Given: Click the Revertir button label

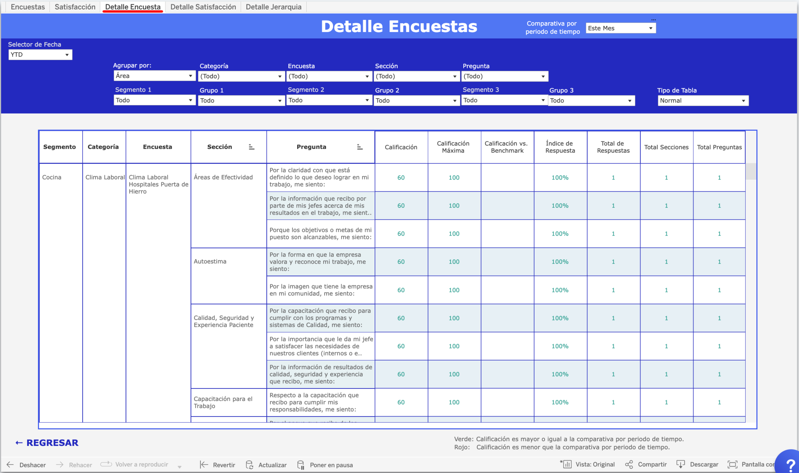Looking at the screenshot, I should [224, 465].
